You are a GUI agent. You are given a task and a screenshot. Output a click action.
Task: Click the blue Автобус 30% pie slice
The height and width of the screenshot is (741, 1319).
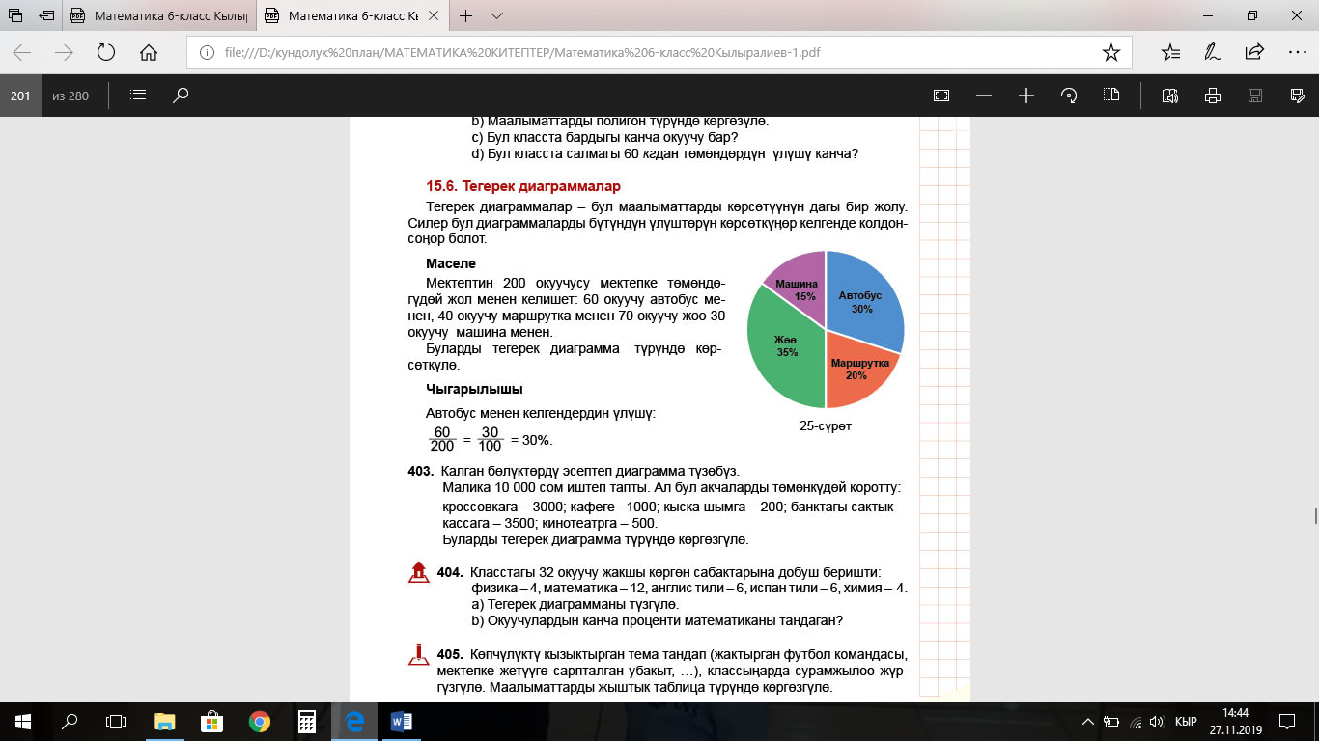pyautogui.click(x=862, y=301)
